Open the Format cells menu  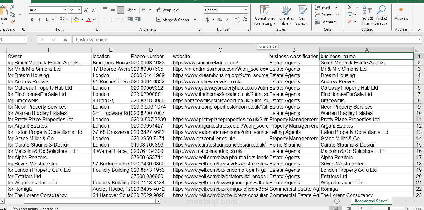coord(326,22)
